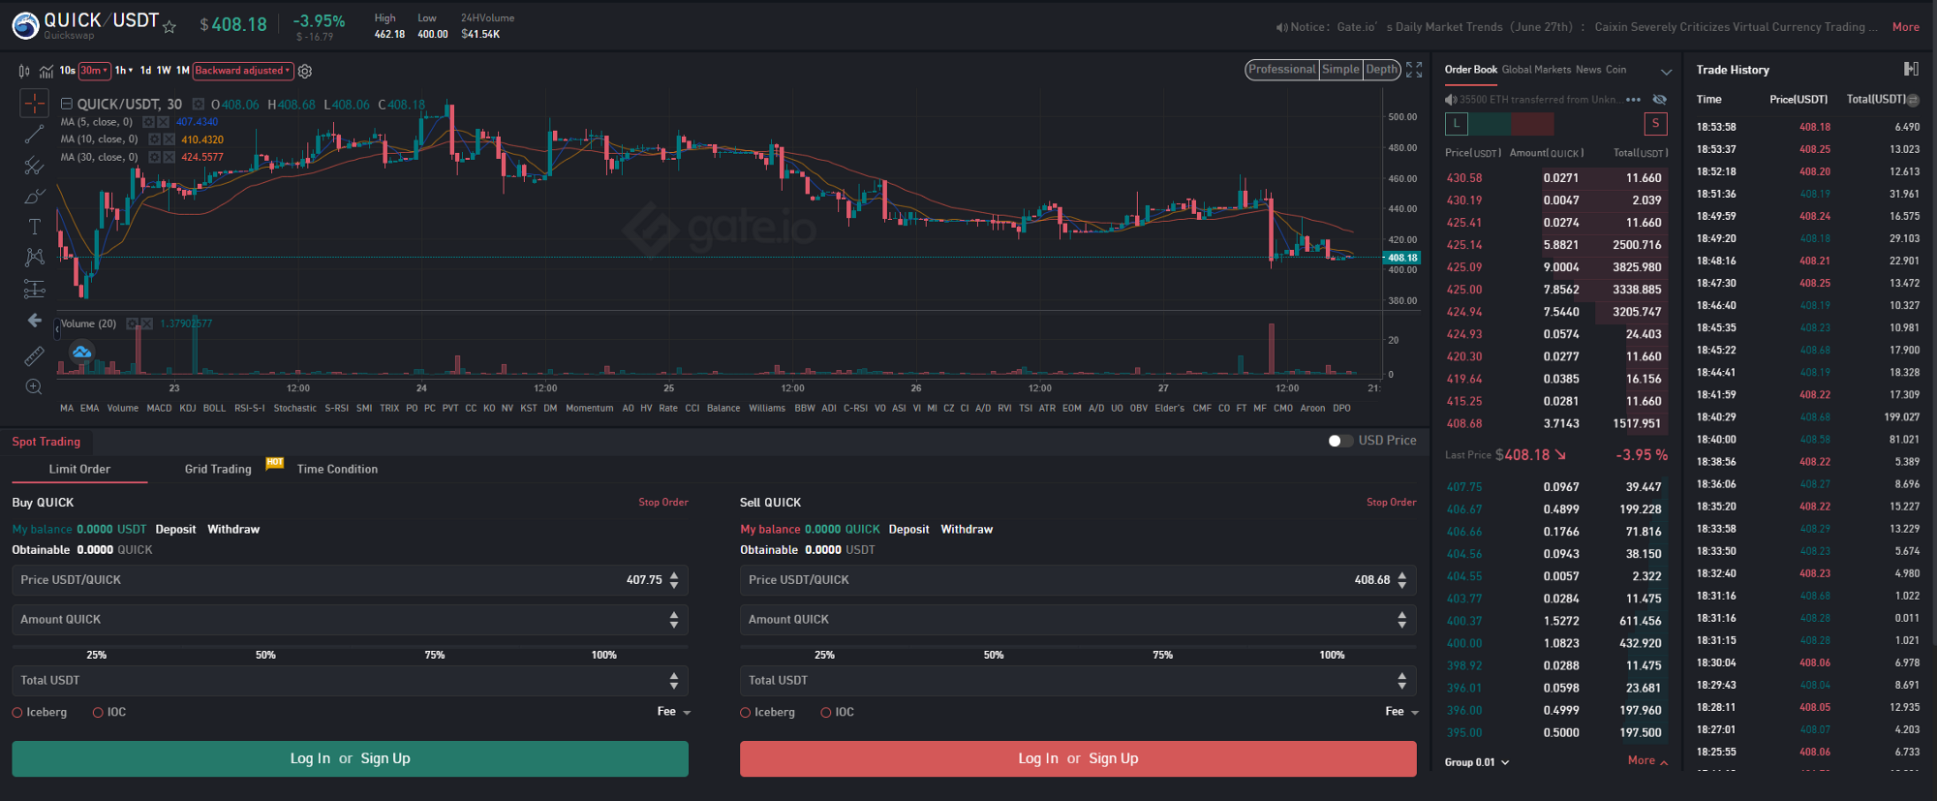The image size is (1937, 801).
Task: Open the Group 0.01 dropdown
Action: point(1477,762)
